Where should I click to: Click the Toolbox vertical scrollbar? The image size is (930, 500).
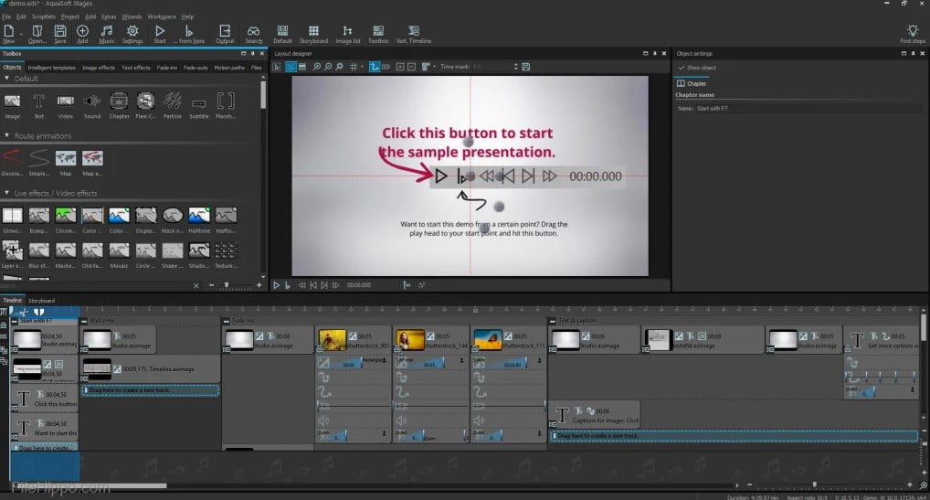[x=263, y=95]
